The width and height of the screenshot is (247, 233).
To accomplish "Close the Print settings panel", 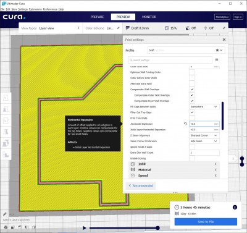I will tap(224, 40).
